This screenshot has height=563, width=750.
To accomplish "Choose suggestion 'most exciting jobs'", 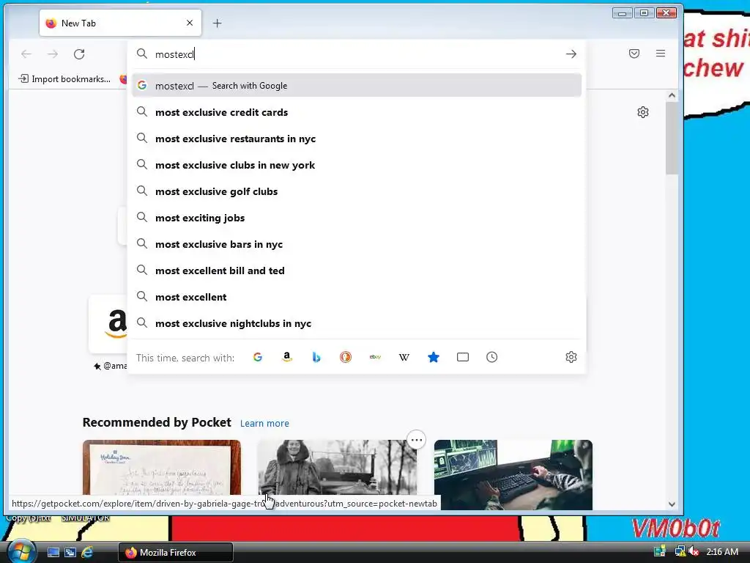I will pos(357,217).
